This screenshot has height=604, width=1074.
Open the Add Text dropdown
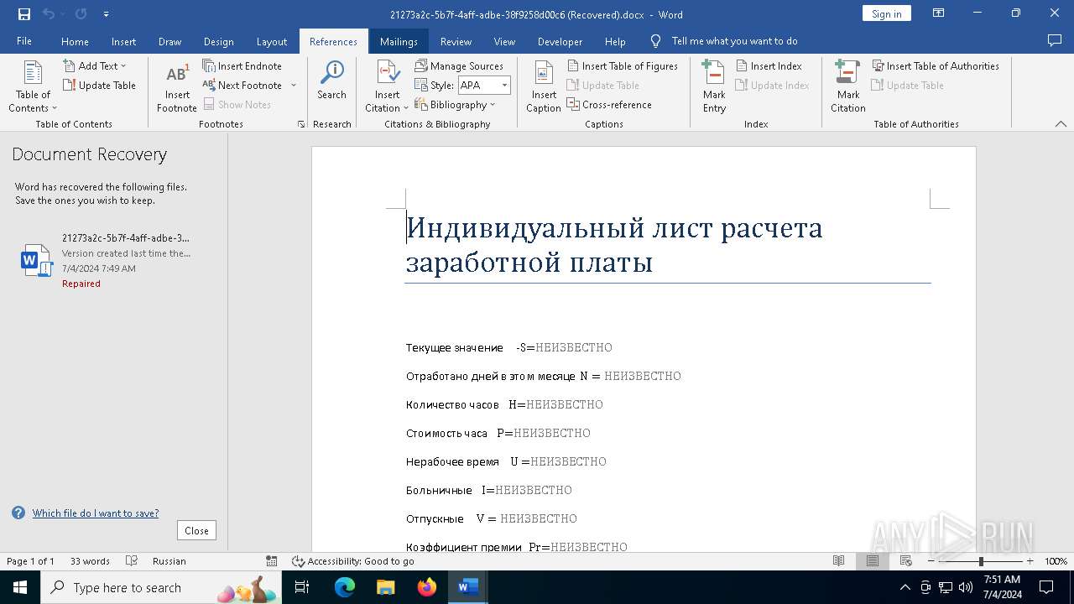[x=94, y=65]
